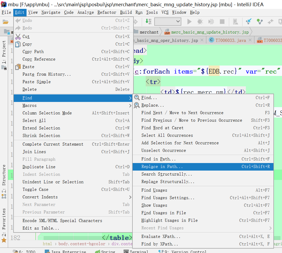Click the Run with Coverage icon
This screenshot has width=282, height=253.
tap(211, 22)
